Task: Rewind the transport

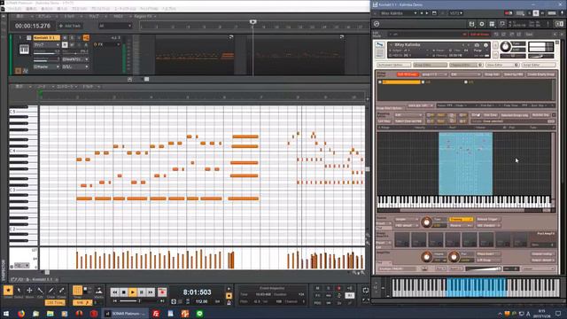Action: pyautogui.click(x=114, y=292)
